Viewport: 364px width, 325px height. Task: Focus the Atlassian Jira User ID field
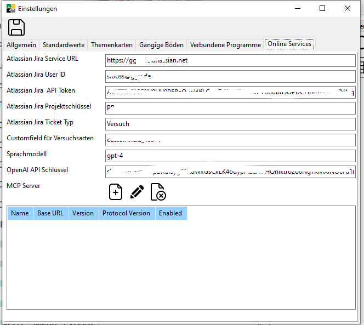pyautogui.click(x=230, y=76)
